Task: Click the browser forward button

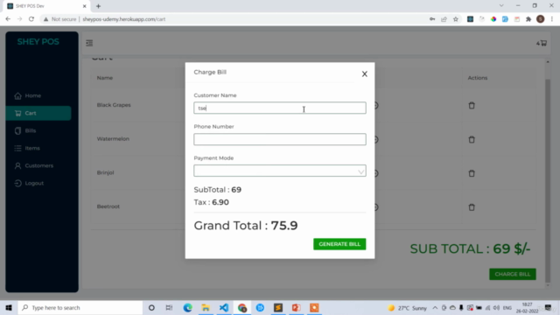Action: tap(19, 19)
